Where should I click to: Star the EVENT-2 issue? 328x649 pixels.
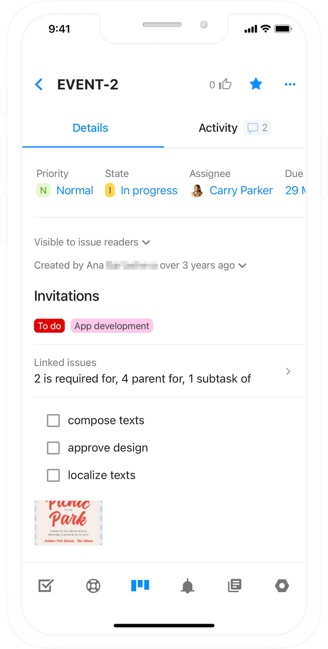256,84
